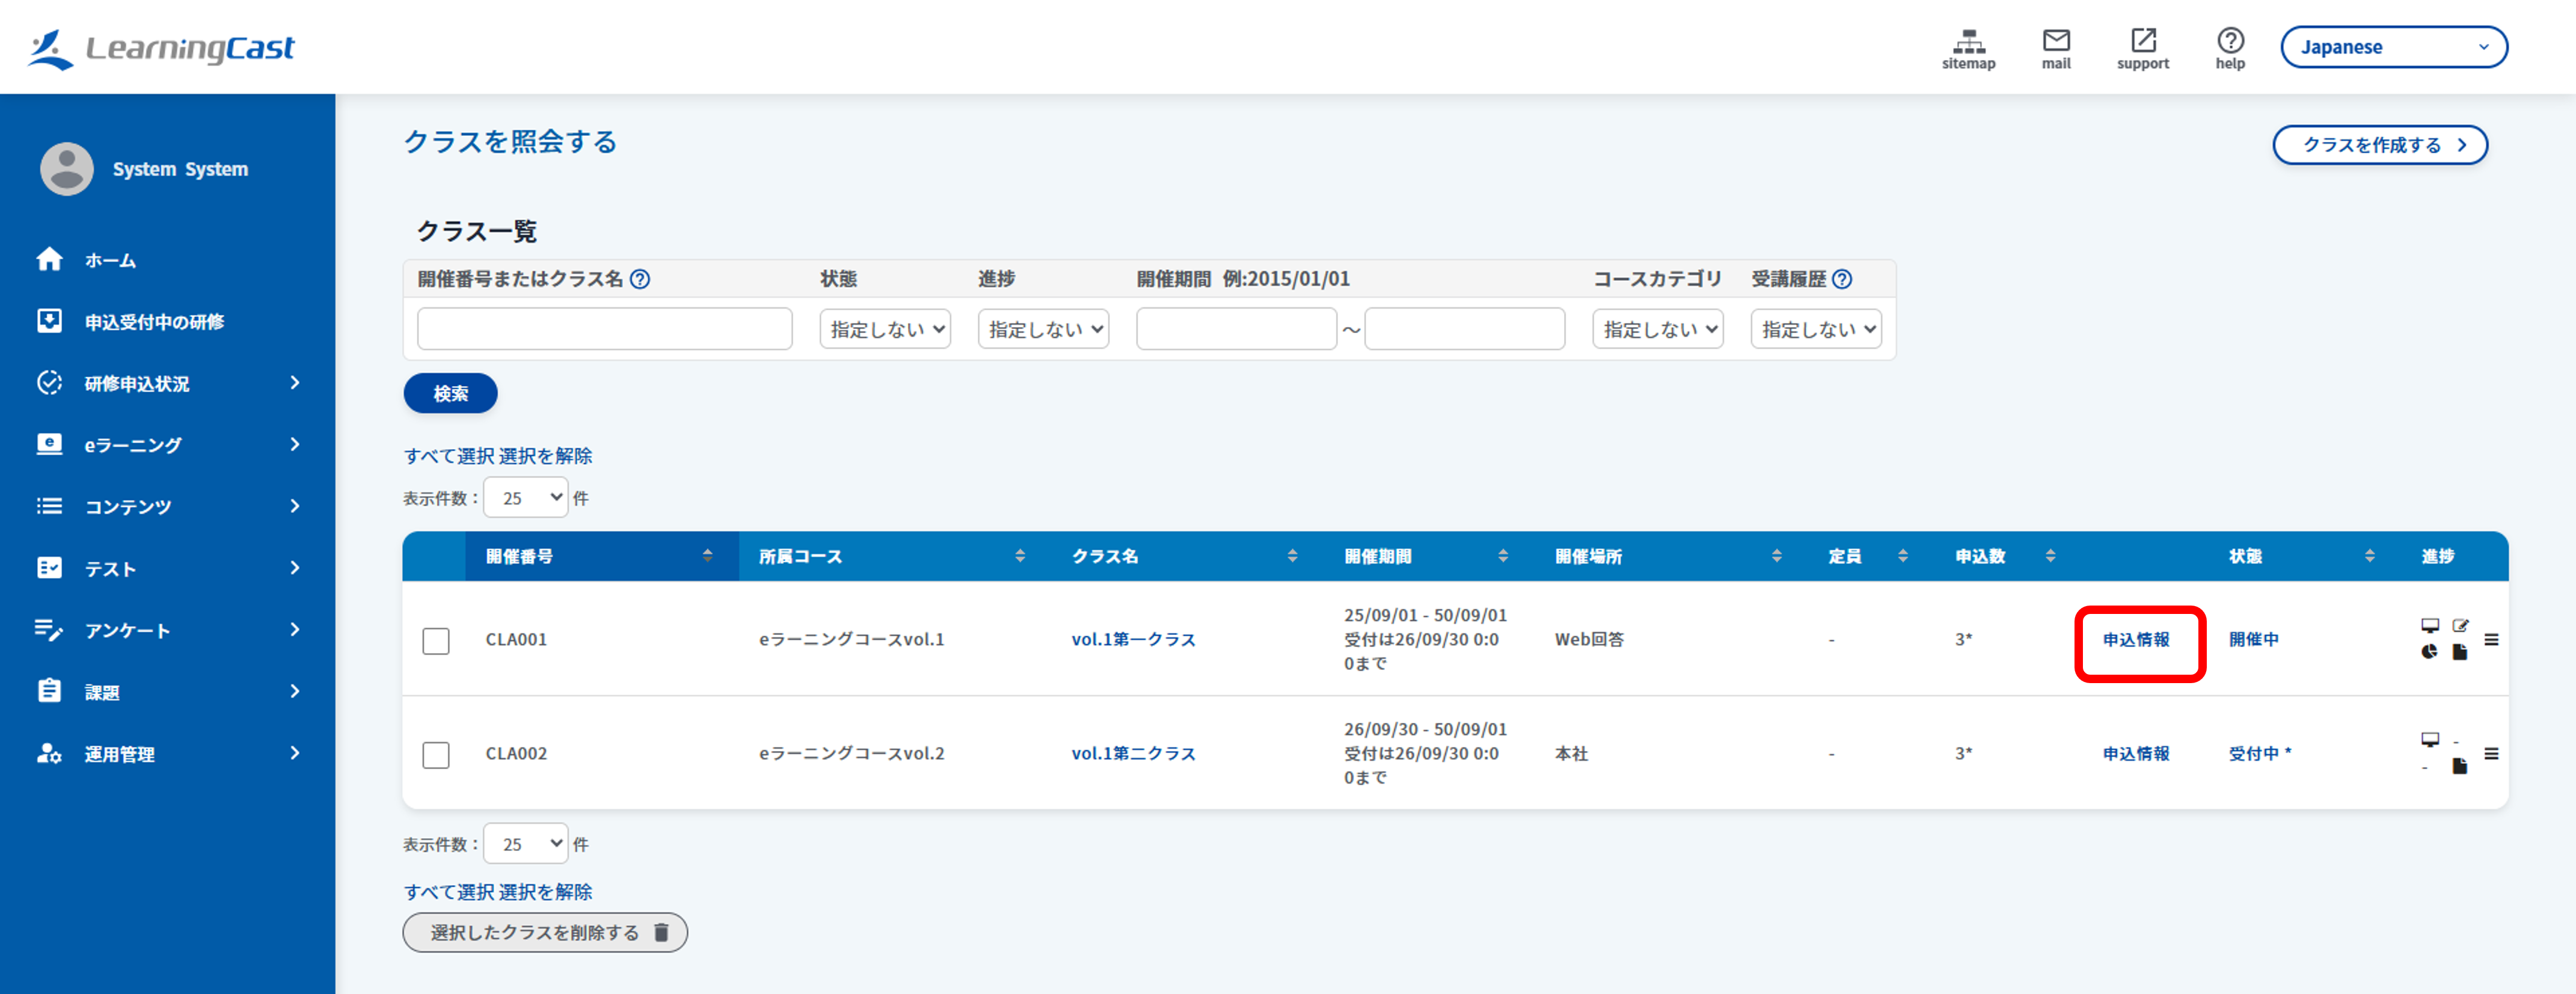Click the pie chart icon for CLA001
The image size is (2576, 994).
2429,652
